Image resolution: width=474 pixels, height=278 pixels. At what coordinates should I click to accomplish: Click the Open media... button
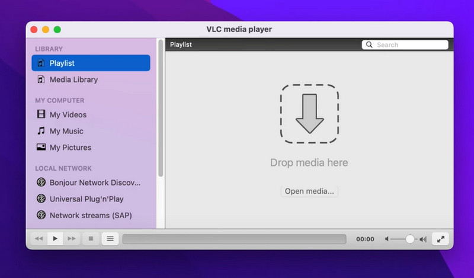[x=309, y=191]
